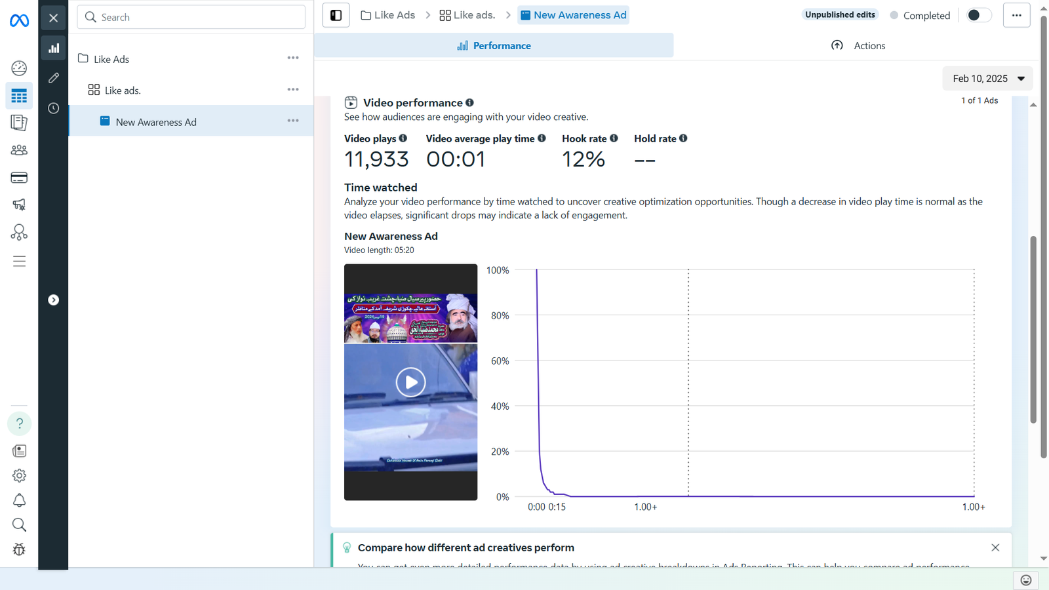Click info icon next to Hook rate
The image size is (1049, 590).
pos(614,138)
